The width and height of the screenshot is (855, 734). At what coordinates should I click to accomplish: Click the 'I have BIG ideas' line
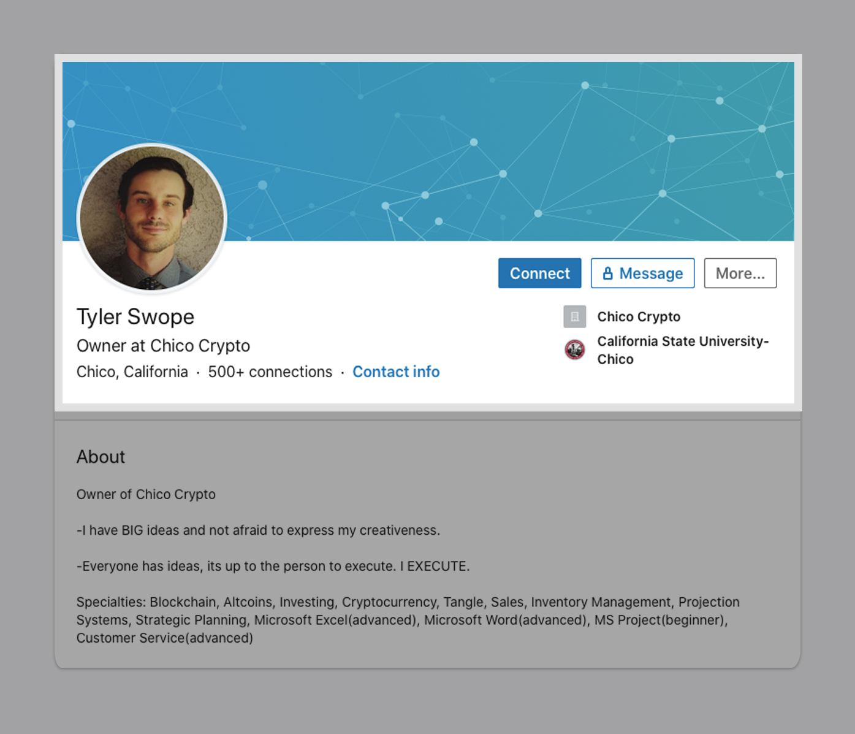[258, 530]
